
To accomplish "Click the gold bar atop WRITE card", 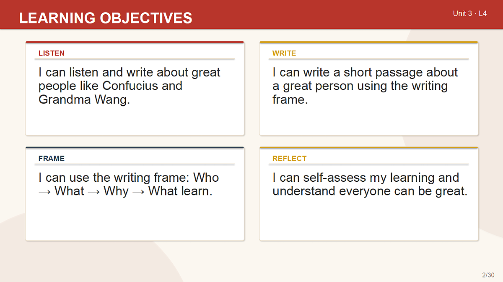I will tap(369, 42).
